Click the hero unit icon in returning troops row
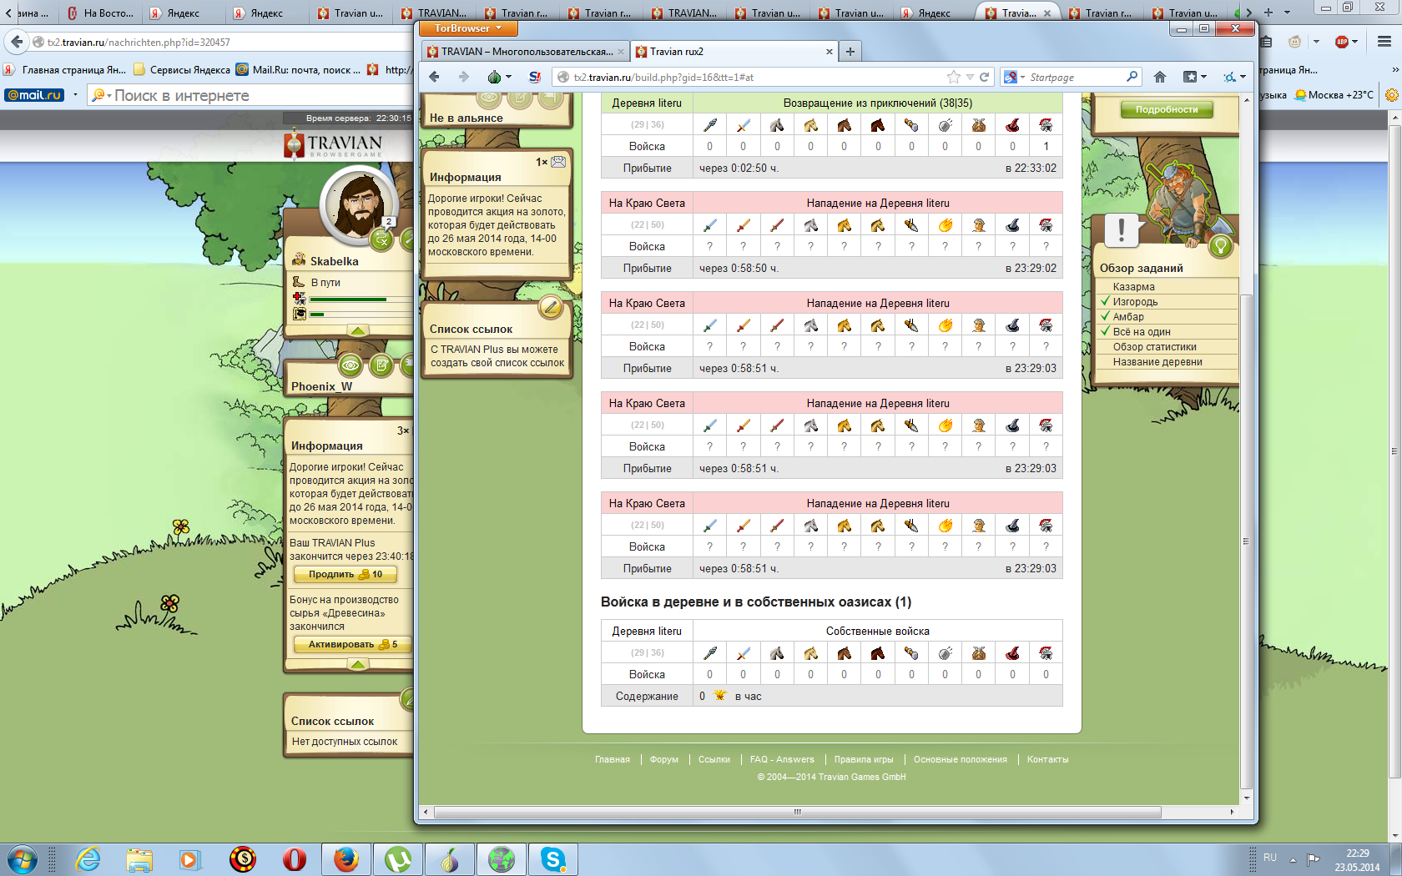1402x876 pixels. [1046, 125]
